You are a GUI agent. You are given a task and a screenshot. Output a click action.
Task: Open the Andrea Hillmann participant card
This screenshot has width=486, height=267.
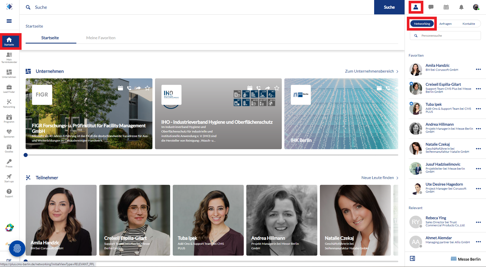[x=282, y=220]
